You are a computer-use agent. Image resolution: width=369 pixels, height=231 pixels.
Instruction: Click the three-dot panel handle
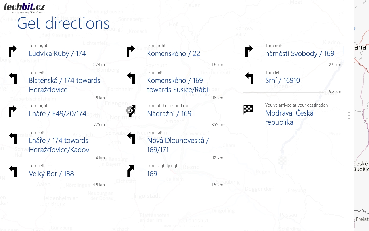tap(349, 115)
